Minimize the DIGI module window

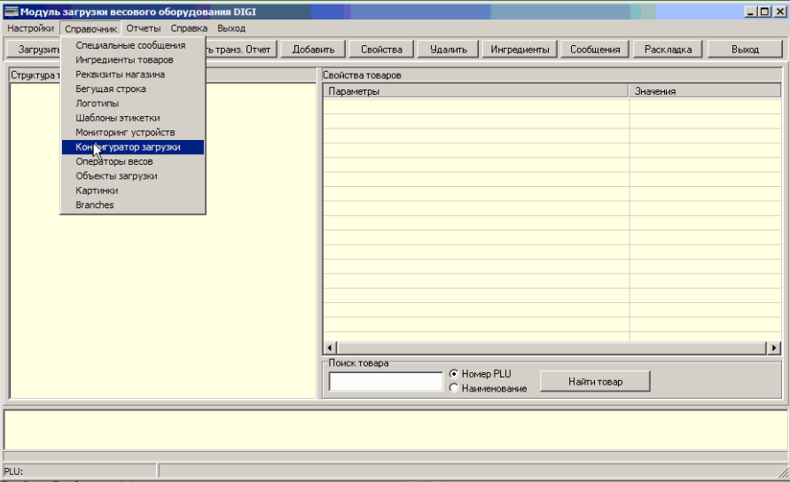pos(751,12)
